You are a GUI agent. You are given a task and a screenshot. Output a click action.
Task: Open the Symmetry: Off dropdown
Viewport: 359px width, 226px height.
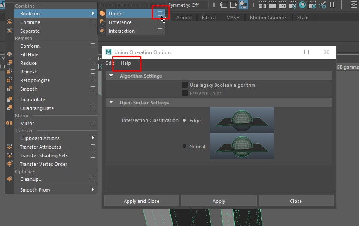pos(188,5)
